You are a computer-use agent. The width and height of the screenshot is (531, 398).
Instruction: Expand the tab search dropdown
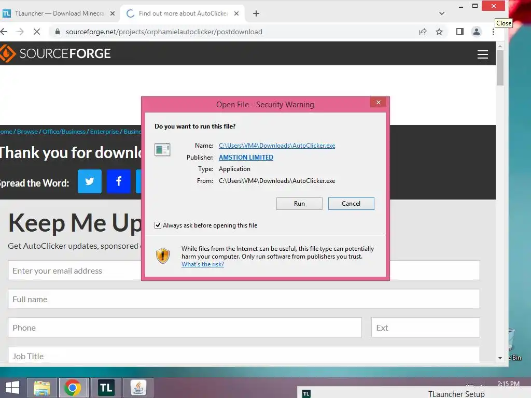click(442, 13)
